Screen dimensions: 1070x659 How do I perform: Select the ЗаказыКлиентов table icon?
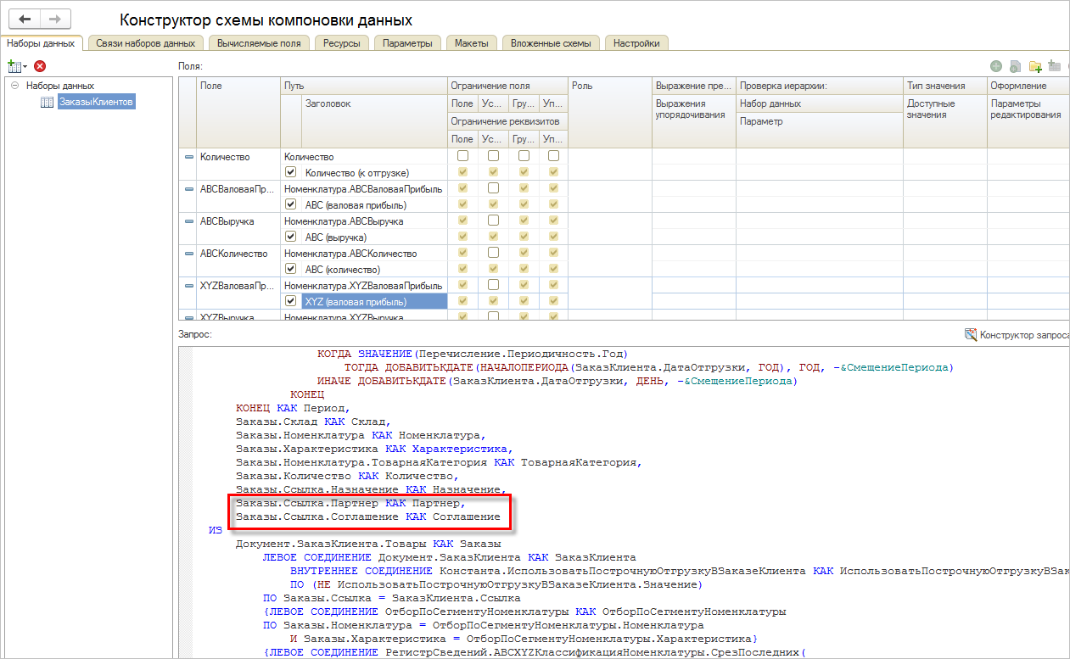point(48,103)
